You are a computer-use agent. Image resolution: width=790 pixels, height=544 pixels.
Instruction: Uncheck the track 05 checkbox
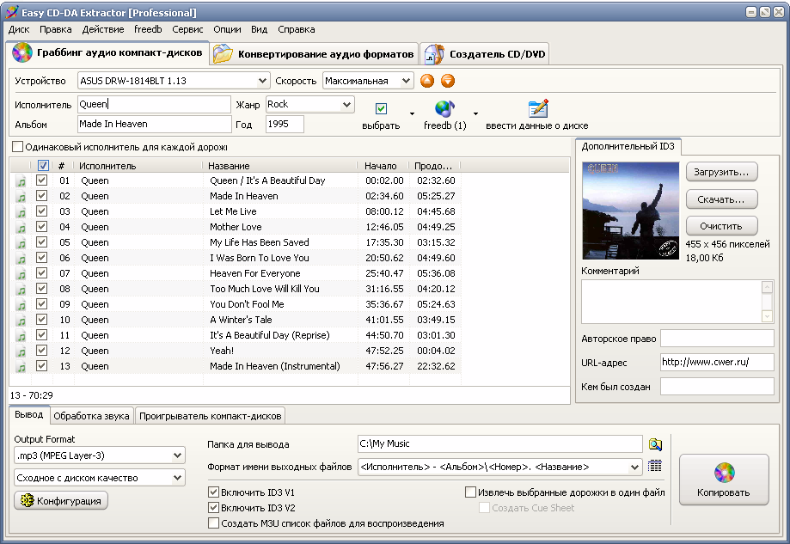(42, 243)
